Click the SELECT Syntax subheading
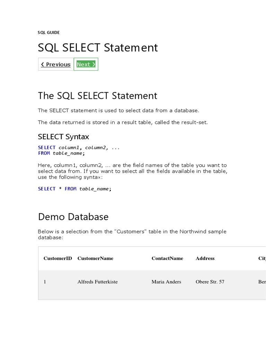The image size is (266, 355). click(x=63, y=137)
